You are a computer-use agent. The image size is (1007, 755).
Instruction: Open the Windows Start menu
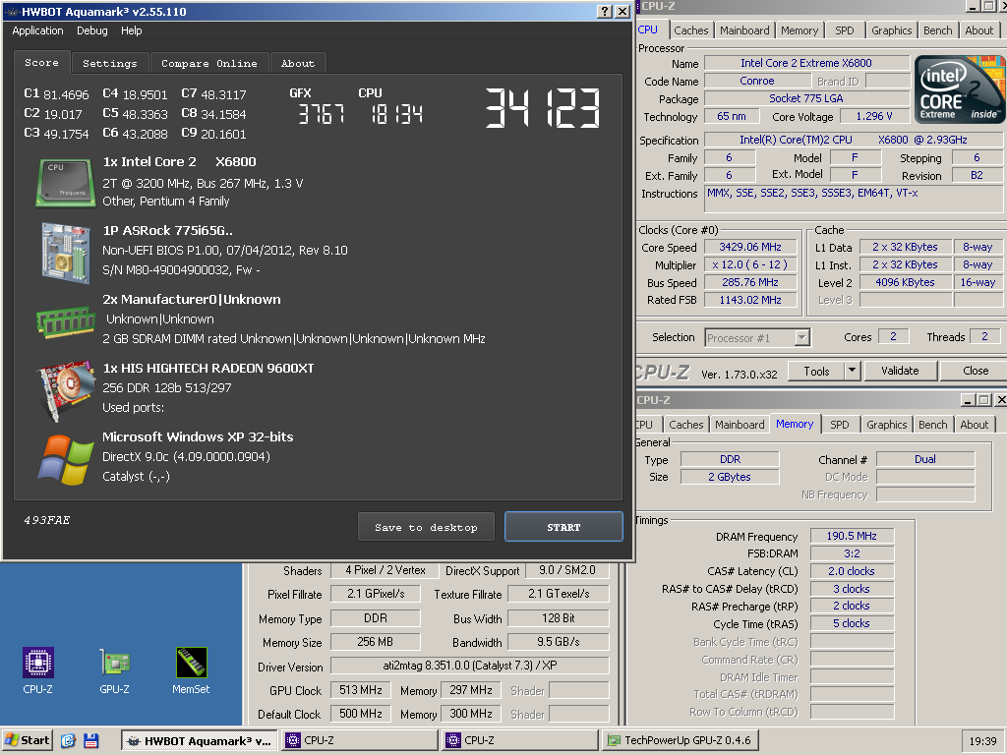pyautogui.click(x=27, y=740)
